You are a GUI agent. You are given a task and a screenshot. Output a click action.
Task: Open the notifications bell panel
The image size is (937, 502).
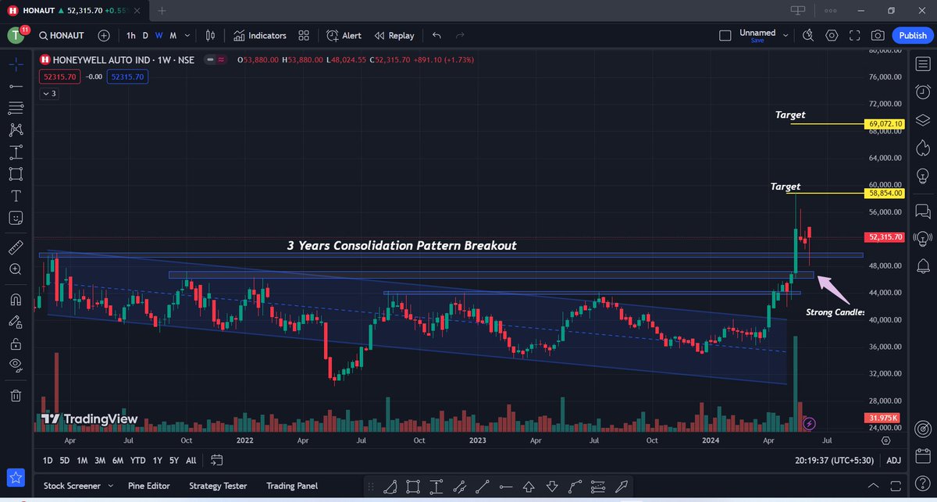pos(922,267)
